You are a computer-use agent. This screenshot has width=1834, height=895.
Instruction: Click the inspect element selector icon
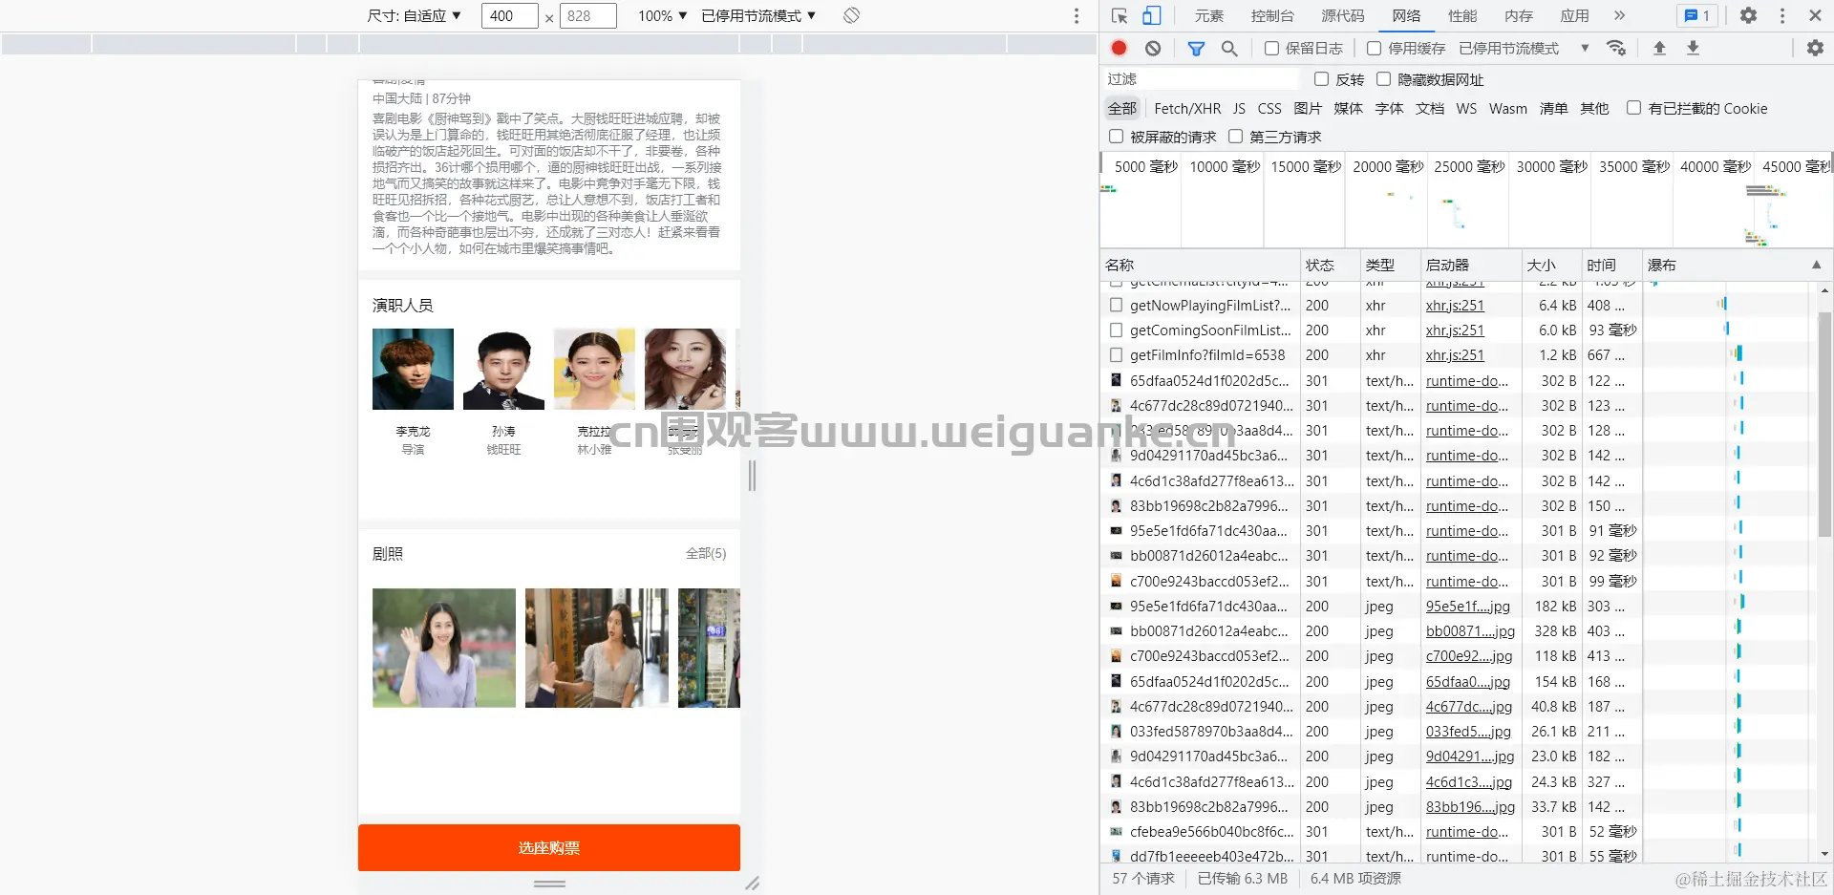1120,15
